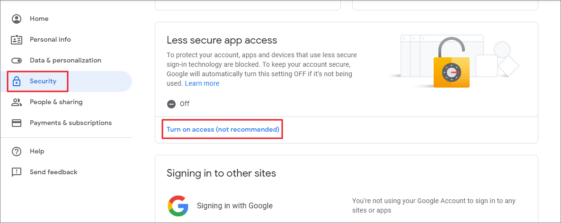Image resolution: width=561 pixels, height=223 pixels.
Task: Click the Learn more link
Action: [x=202, y=83]
